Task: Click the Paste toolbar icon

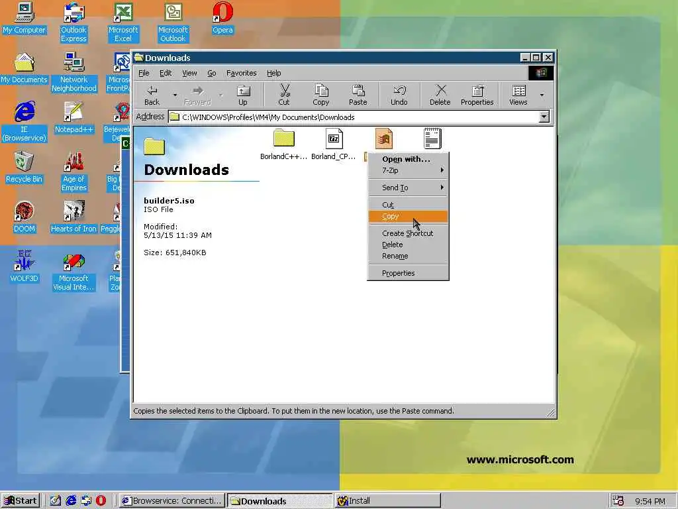Action: point(358,95)
